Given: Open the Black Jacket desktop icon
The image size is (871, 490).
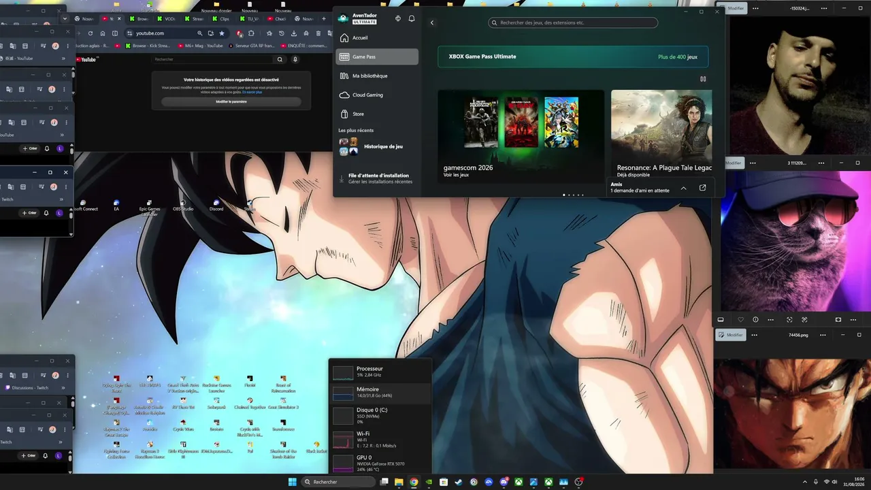Looking at the screenshot, I should pos(316,447).
